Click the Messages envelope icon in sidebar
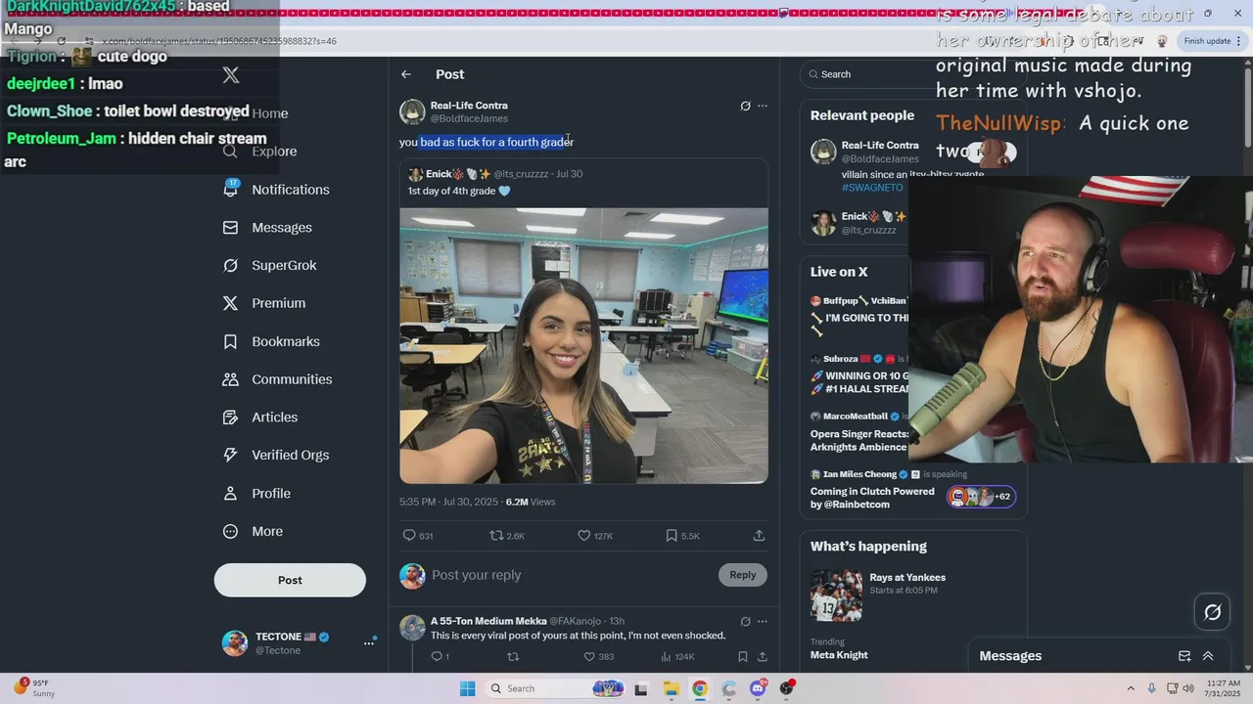Viewport: 1253px width, 704px height. [231, 228]
